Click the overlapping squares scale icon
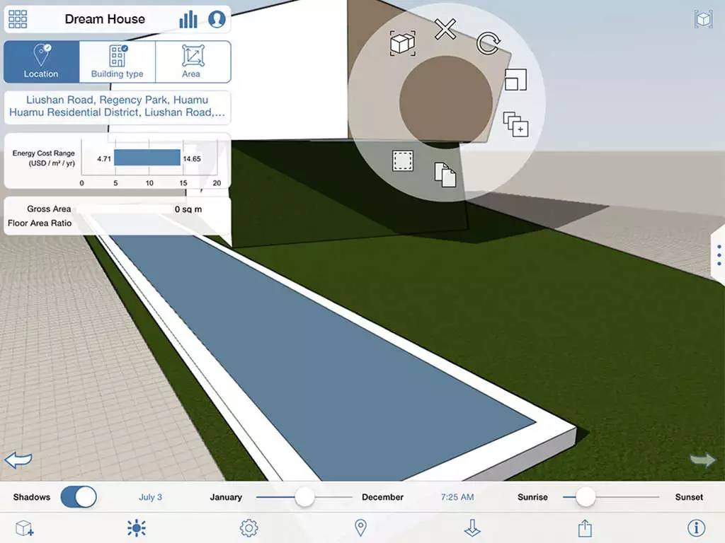The width and height of the screenshot is (725, 543). 515,80
